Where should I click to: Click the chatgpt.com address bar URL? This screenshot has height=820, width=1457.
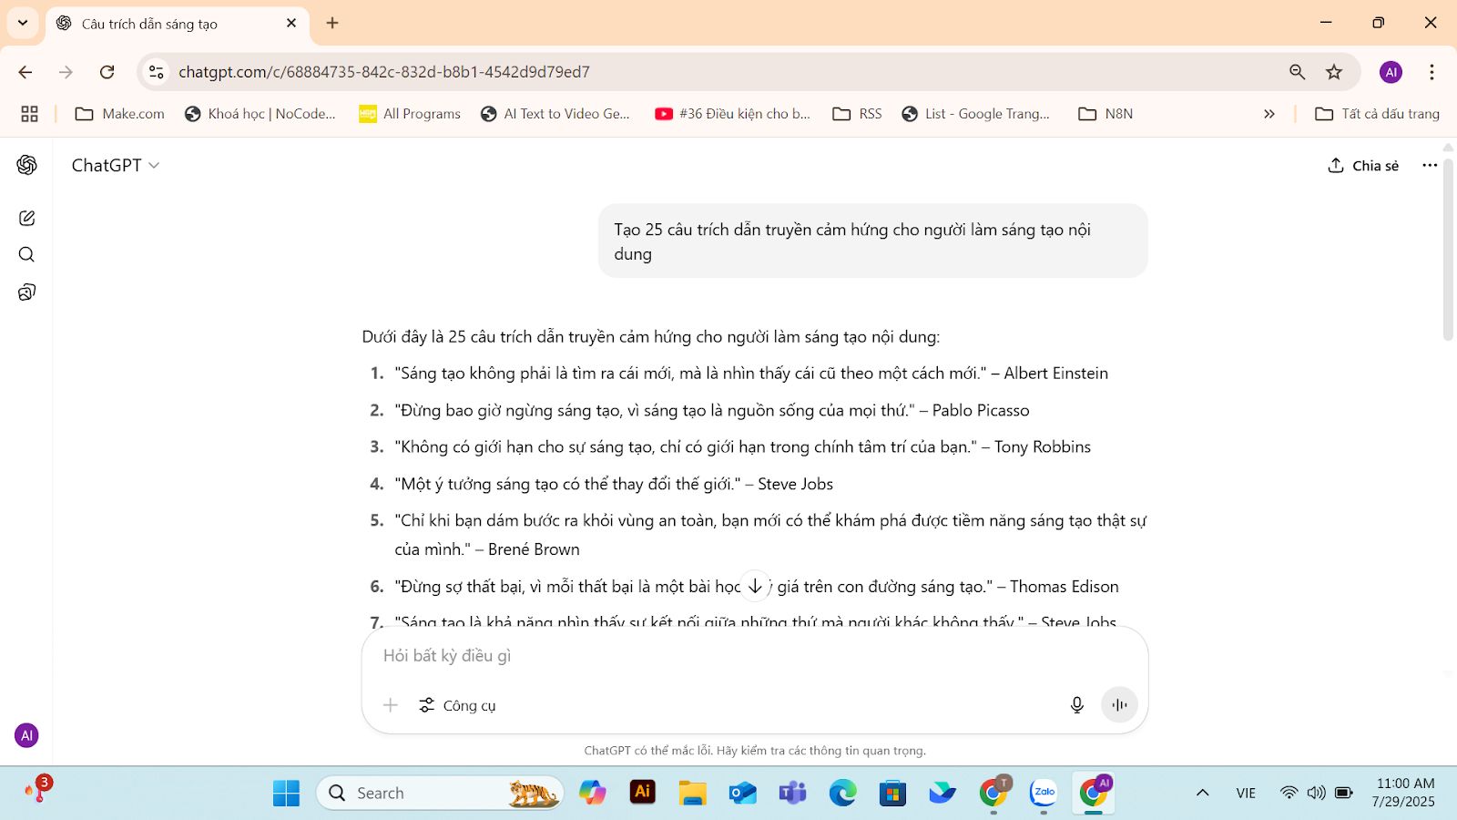point(383,72)
